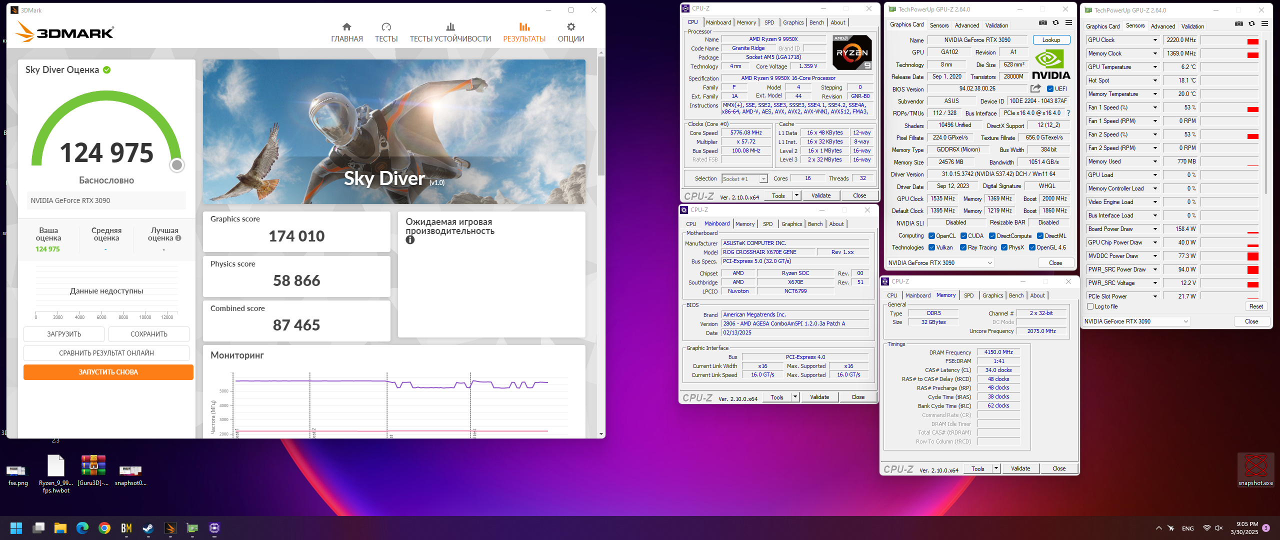Toggle the DirectML checkbox

(x=1040, y=236)
